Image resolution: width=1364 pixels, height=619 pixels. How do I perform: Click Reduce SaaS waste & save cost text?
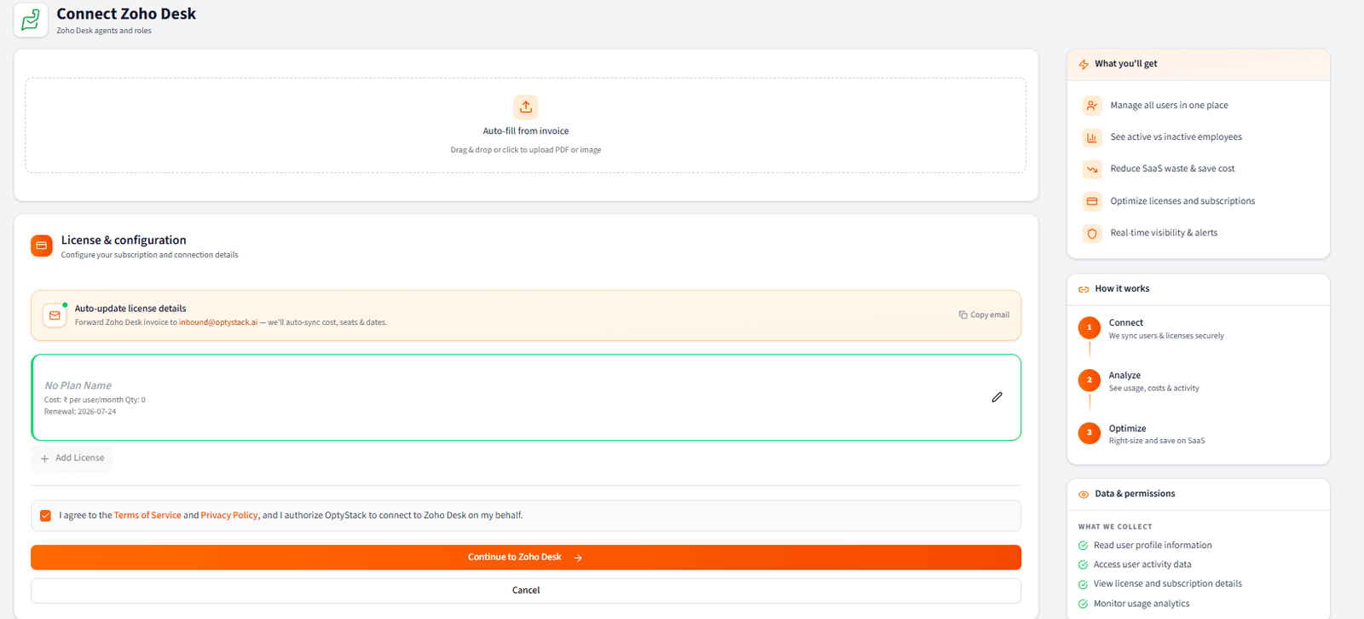(1172, 169)
